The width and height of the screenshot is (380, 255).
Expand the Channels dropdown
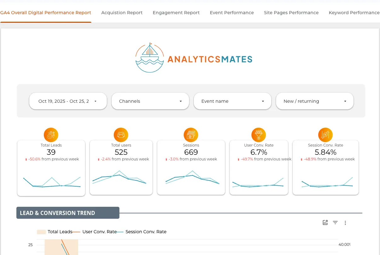(150, 101)
